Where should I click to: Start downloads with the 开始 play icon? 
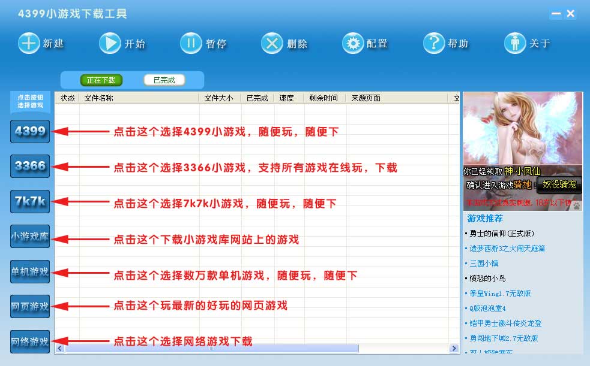[x=110, y=43]
